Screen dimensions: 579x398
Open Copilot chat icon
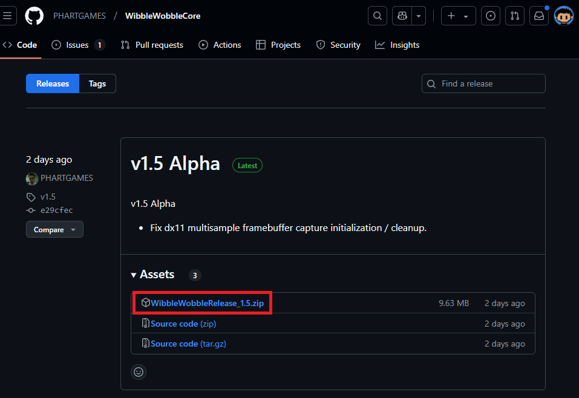click(402, 16)
